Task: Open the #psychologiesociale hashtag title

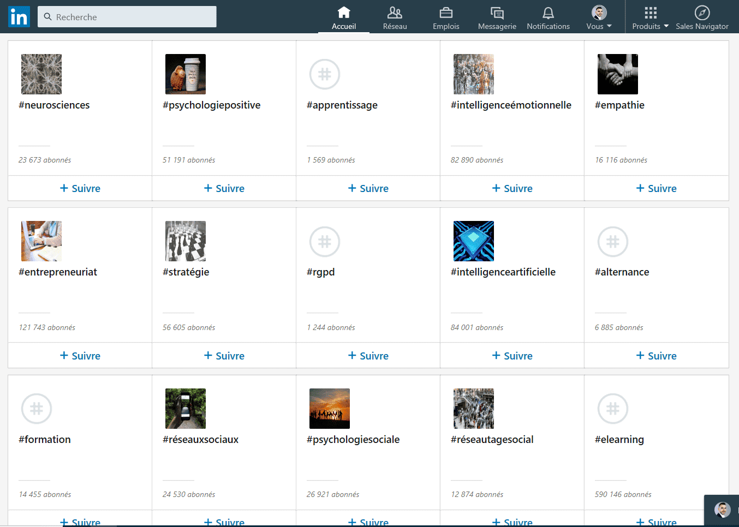Action: (x=353, y=440)
